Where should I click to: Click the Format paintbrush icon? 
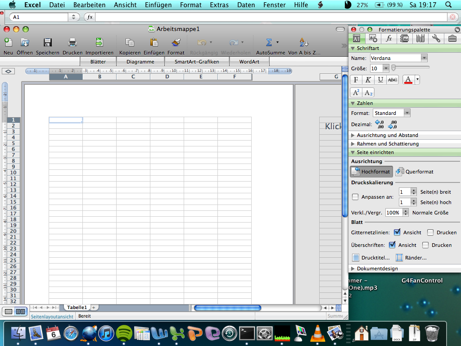coord(176,43)
